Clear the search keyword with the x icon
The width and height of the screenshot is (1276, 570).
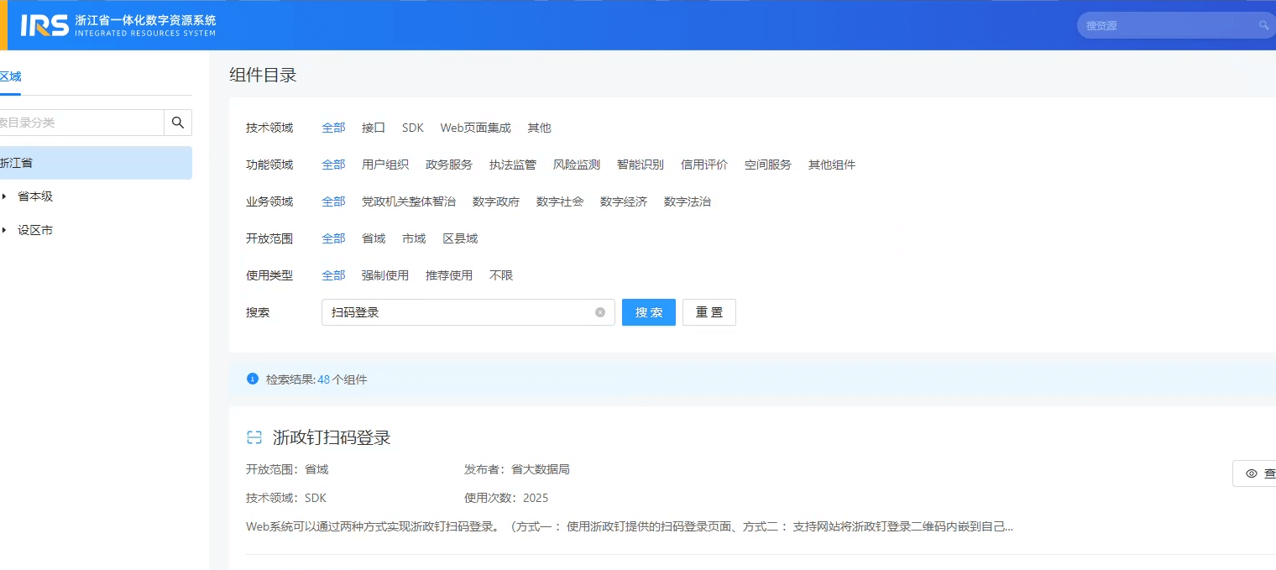coord(600,312)
